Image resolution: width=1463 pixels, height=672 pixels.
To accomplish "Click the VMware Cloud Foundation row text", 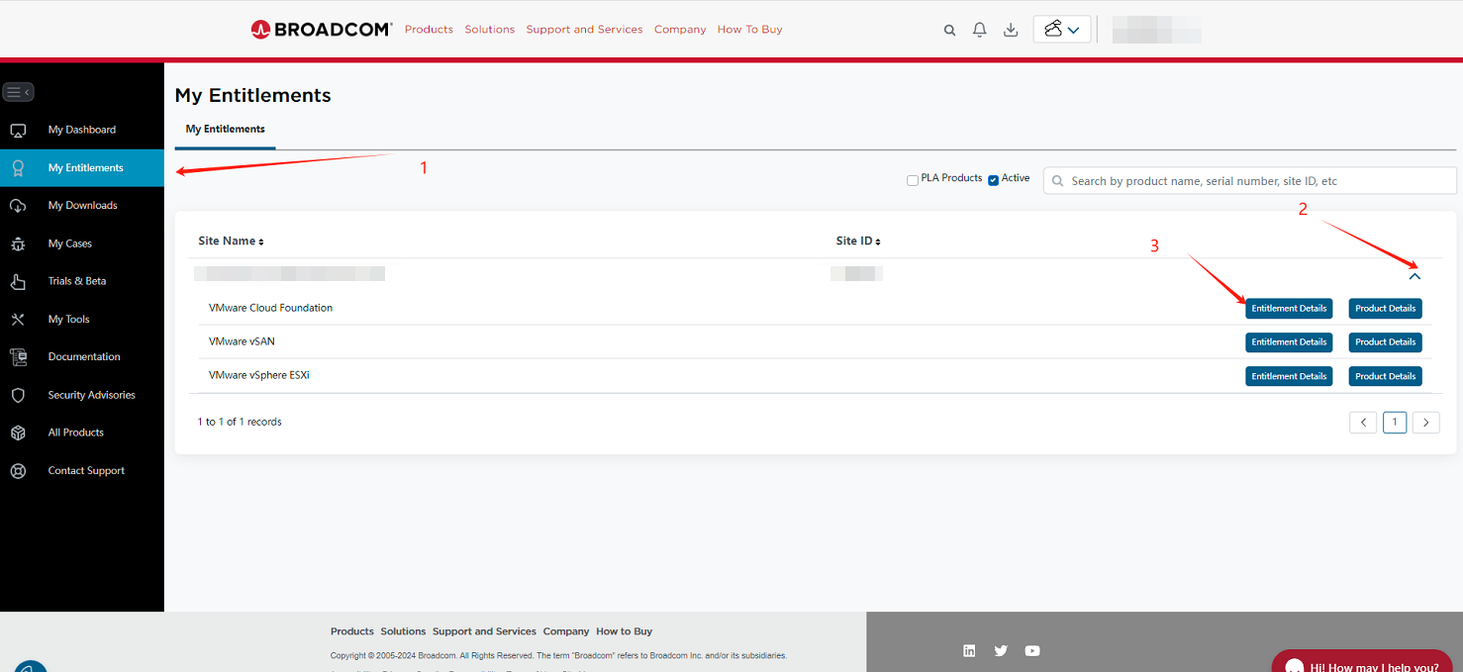I will pos(270,308).
